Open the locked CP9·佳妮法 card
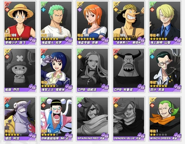Screen dimensions: 185x144 92,70
